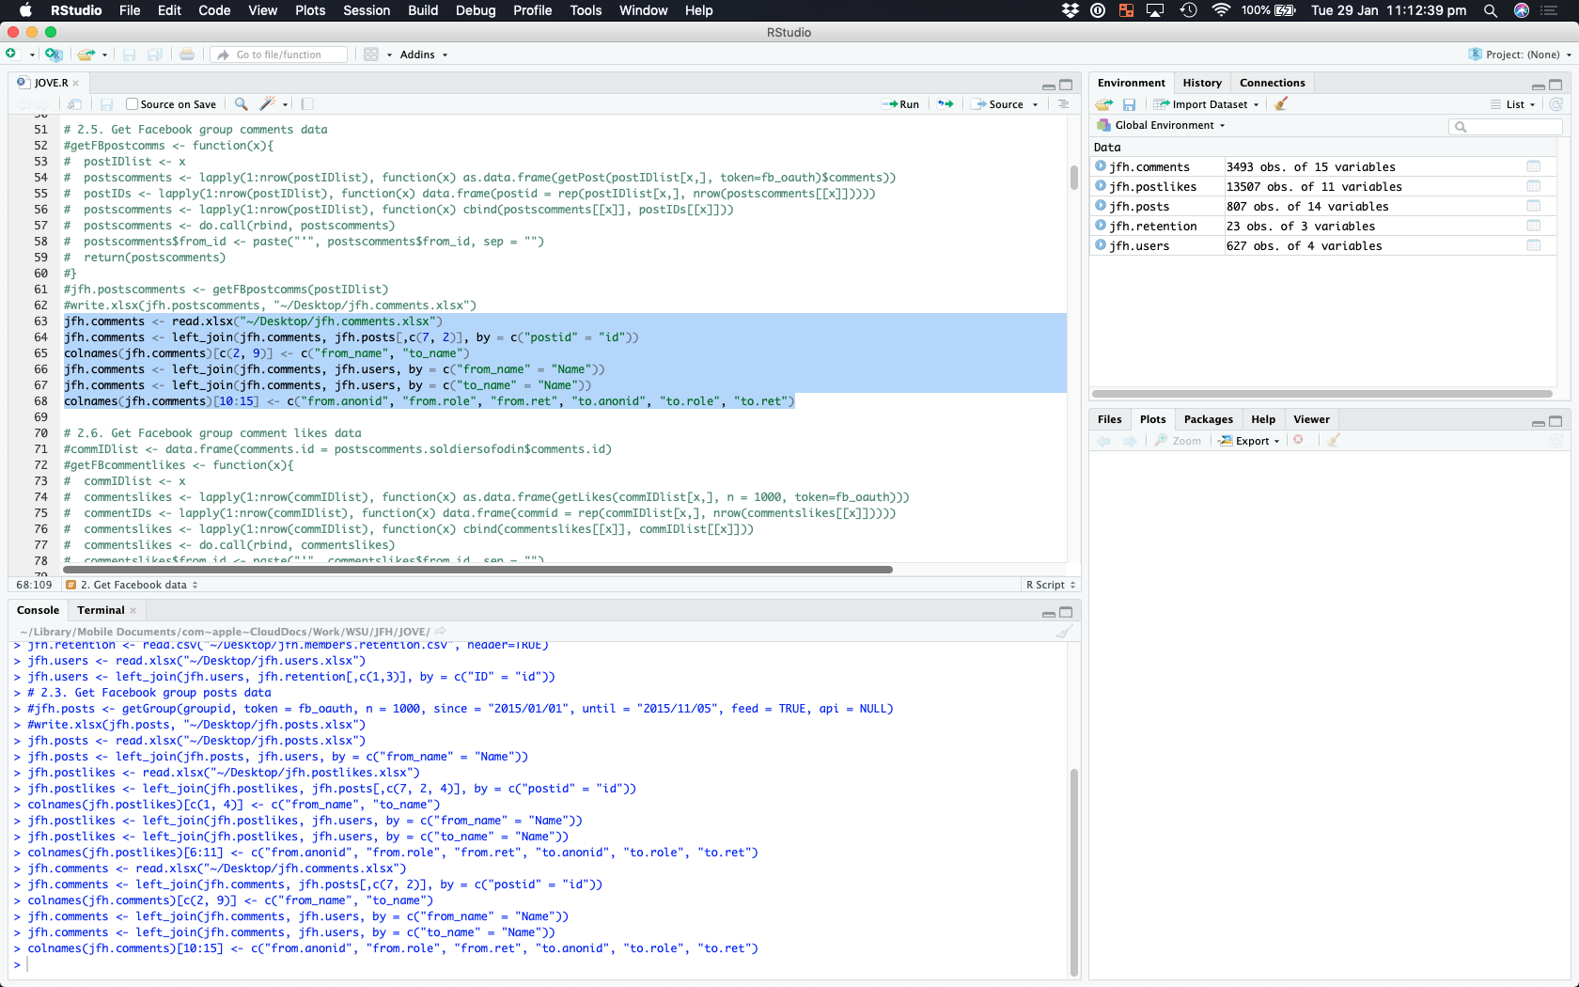Viewport: 1579px width, 987px height.
Task: Click the re-run previous code icon
Action: [946, 104]
